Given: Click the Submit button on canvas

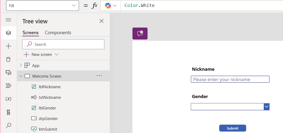Looking at the screenshot, I should click(232, 128).
